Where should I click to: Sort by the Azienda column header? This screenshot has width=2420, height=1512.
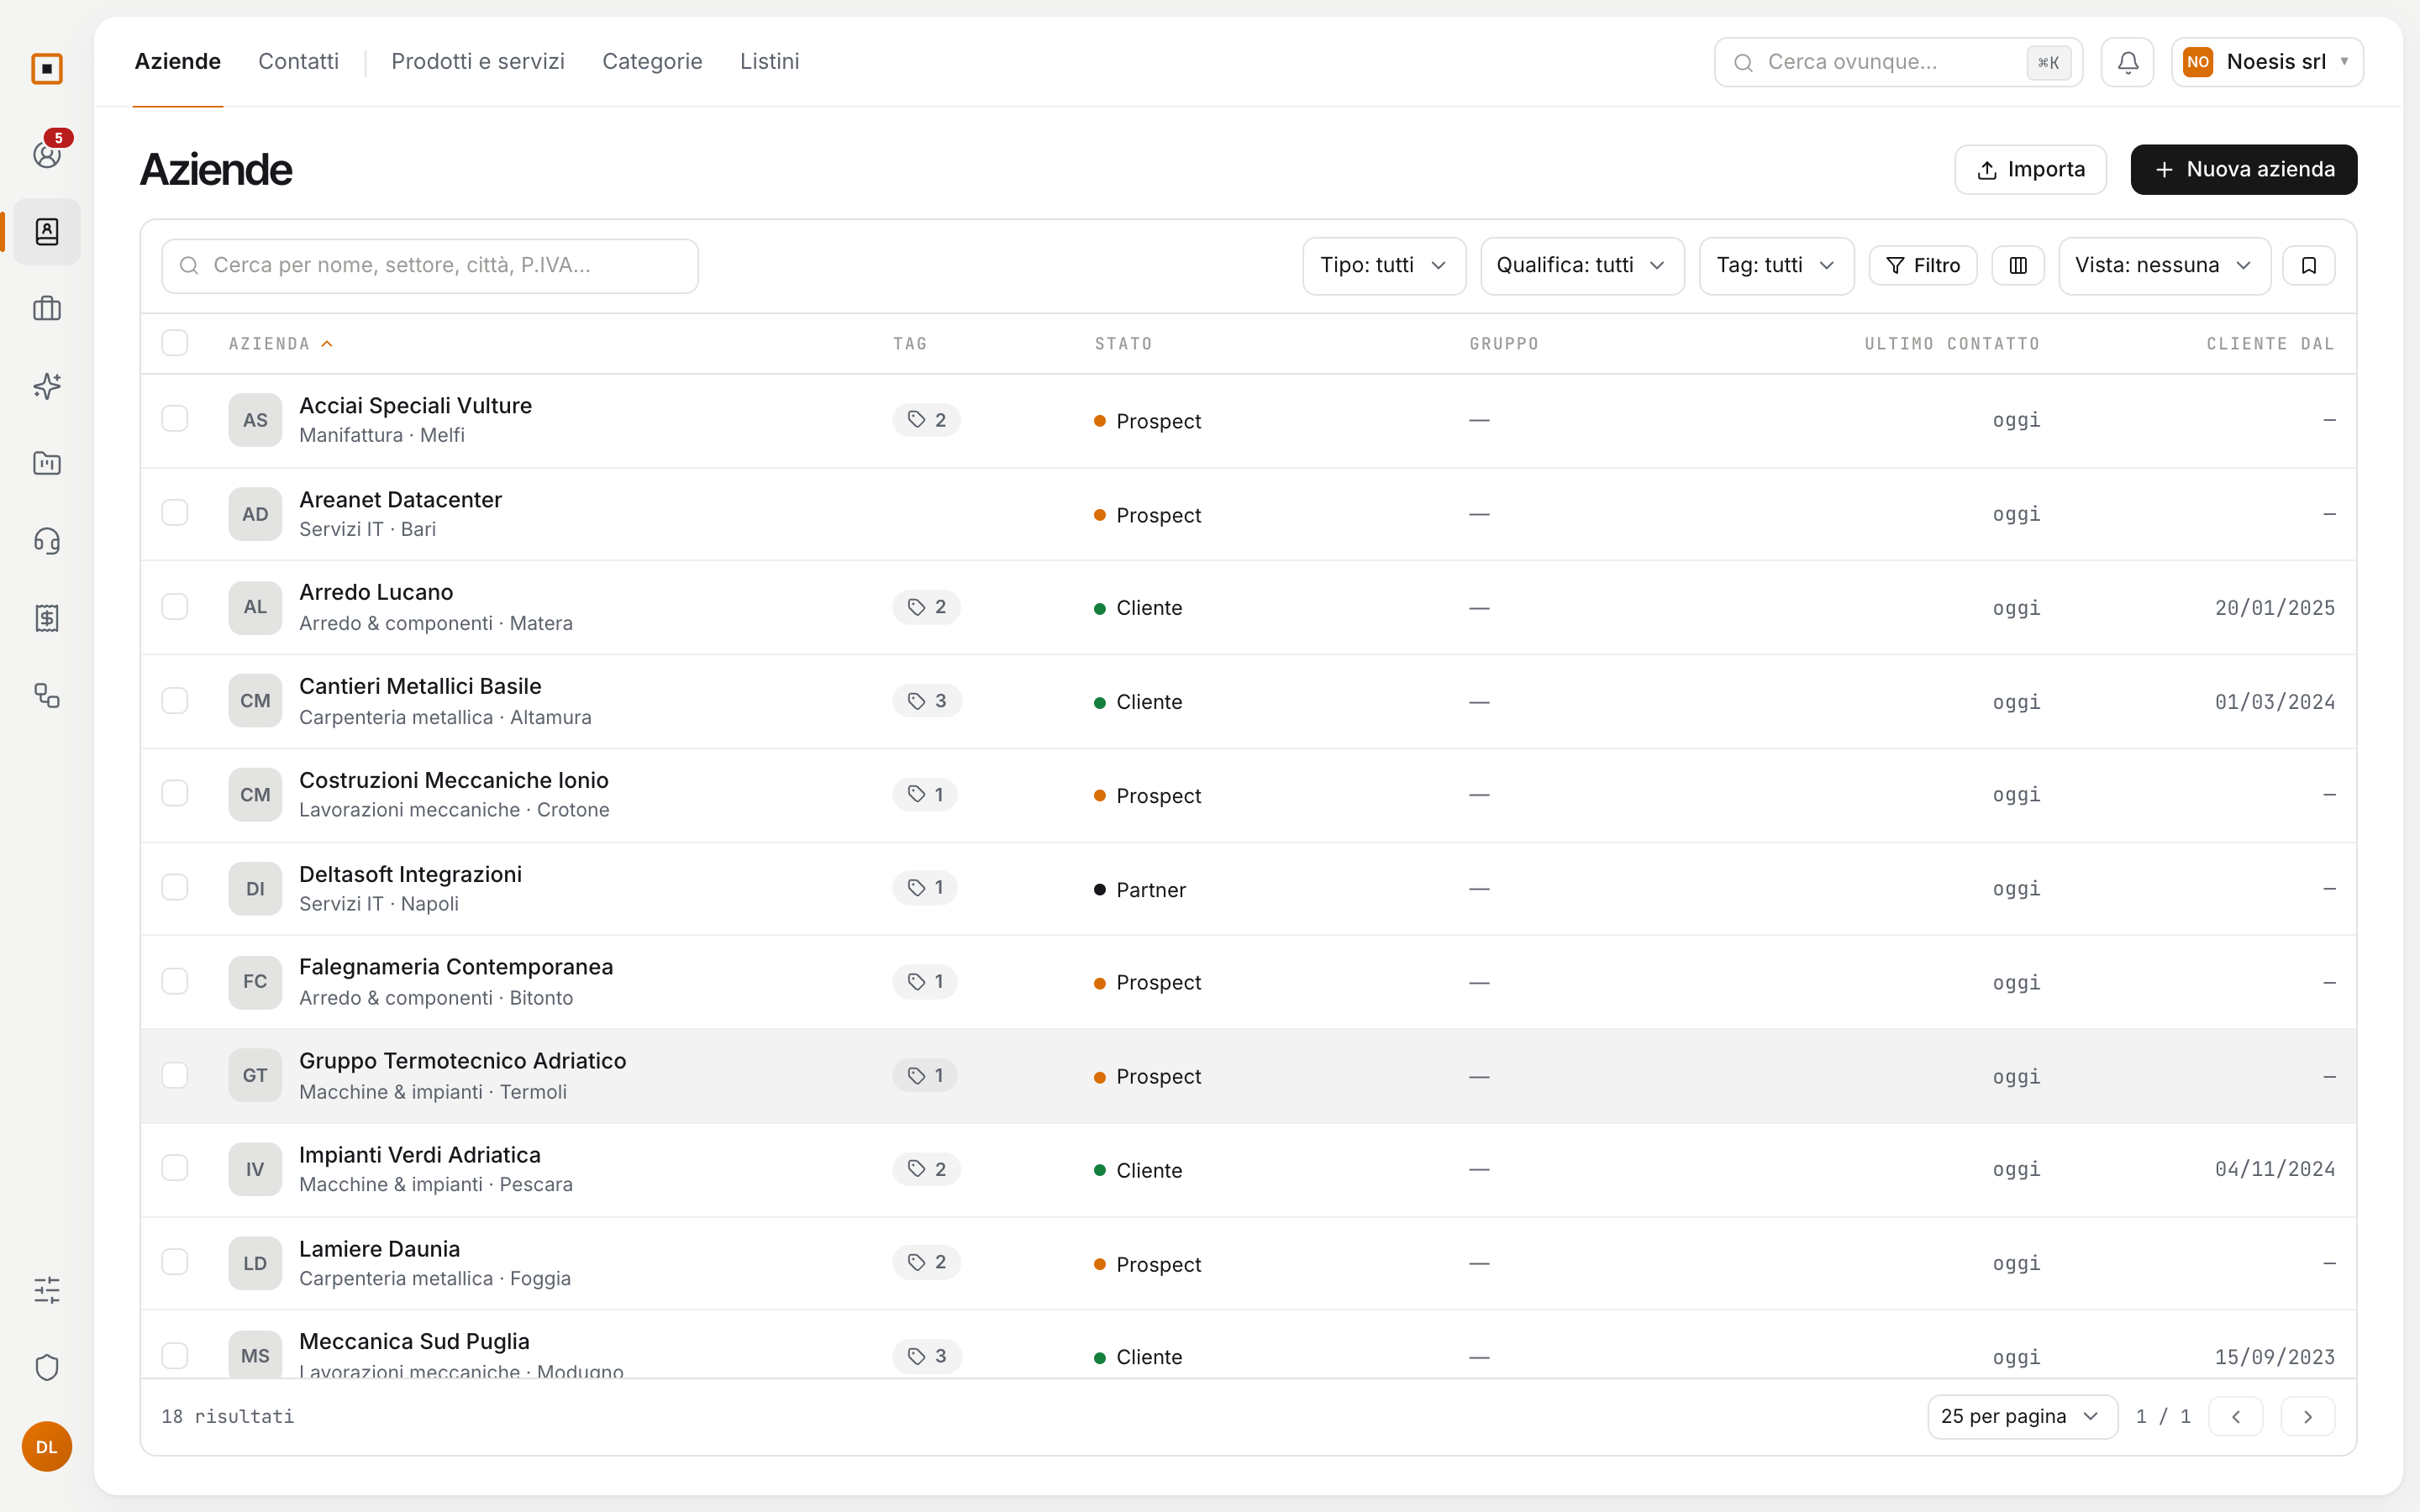(280, 344)
